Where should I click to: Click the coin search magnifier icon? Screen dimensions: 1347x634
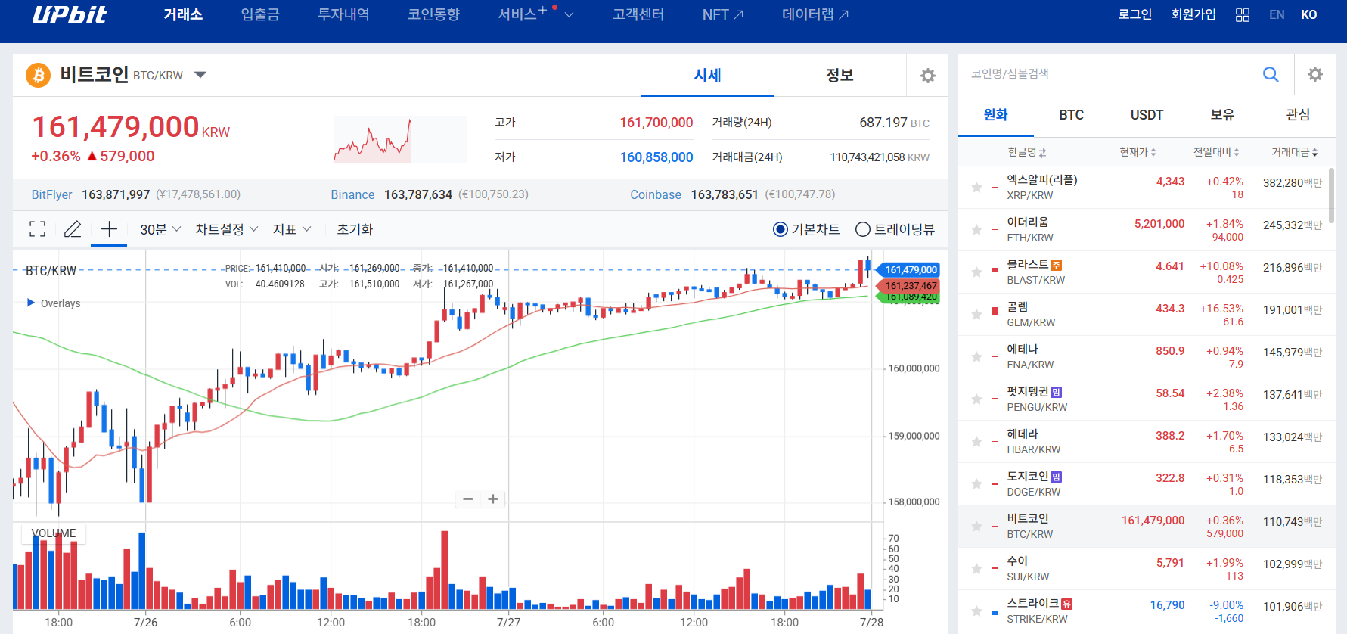(1271, 74)
